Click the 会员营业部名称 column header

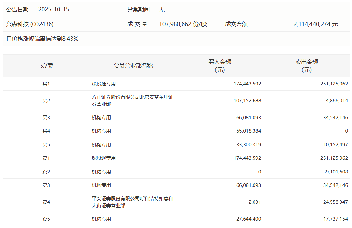pyautogui.click(x=133, y=66)
